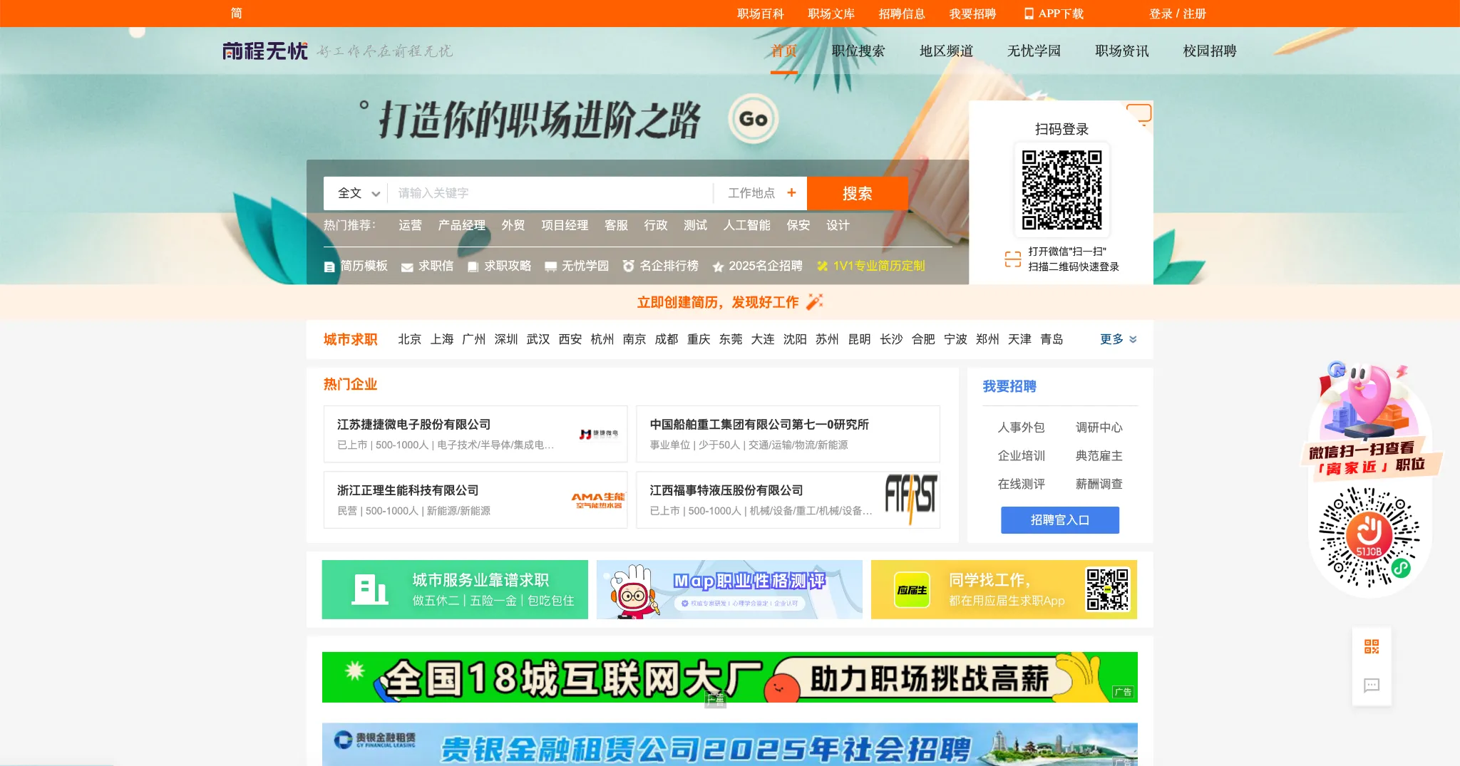
Task: Click the FIRST company logo
Action: [910, 498]
